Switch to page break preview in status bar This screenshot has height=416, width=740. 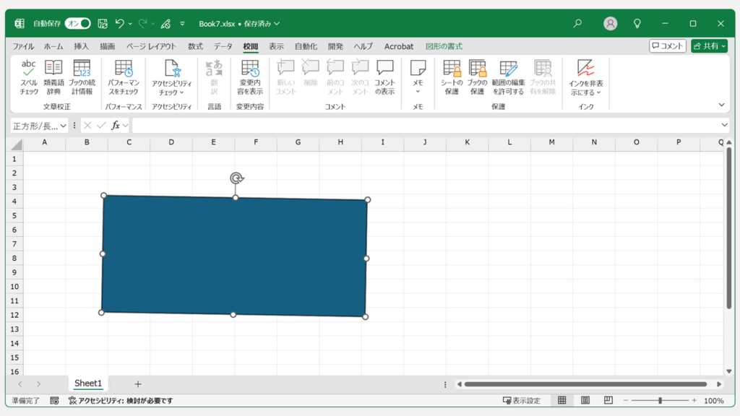tap(608, 400)
